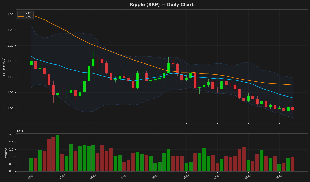The width and height of the screenshot is (310, 182).
Task: Click the chart title Ripple (XRP) — Daily Chart
Action: (x=162, y=5)
